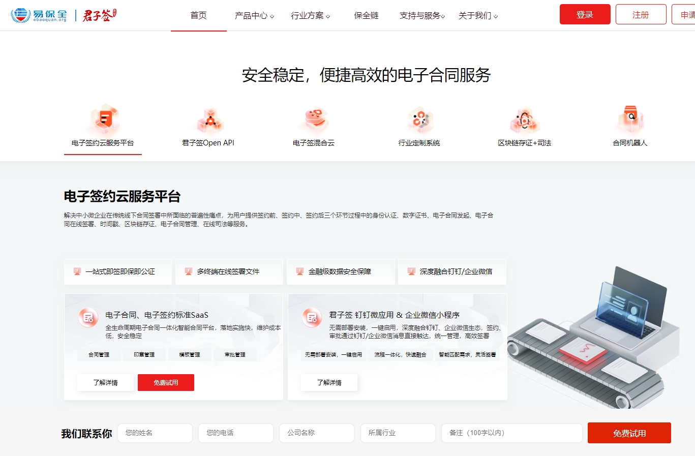Focus the 您的姓名 input field
The width and height of the screenshot is (695, 456).
pos(155,433)
